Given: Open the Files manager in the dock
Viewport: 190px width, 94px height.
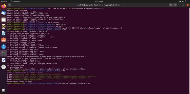Looking at the screenshot, I should pyautogui.click(x=4, y=20).
